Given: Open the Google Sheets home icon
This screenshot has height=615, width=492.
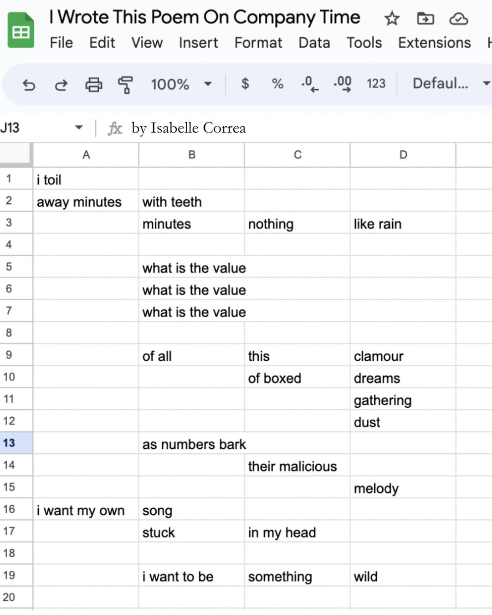Looking at the screenshot, I should coord(21,31).
